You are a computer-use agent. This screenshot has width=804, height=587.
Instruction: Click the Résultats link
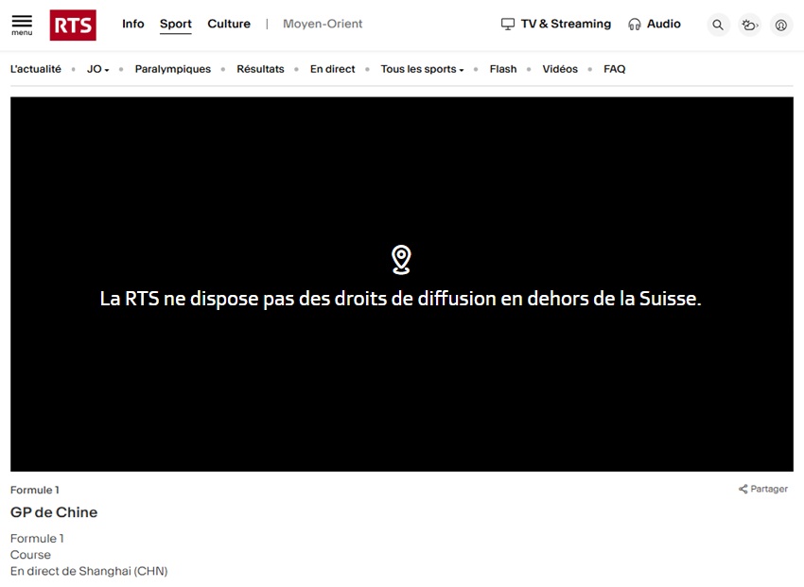tap(261, 68)
